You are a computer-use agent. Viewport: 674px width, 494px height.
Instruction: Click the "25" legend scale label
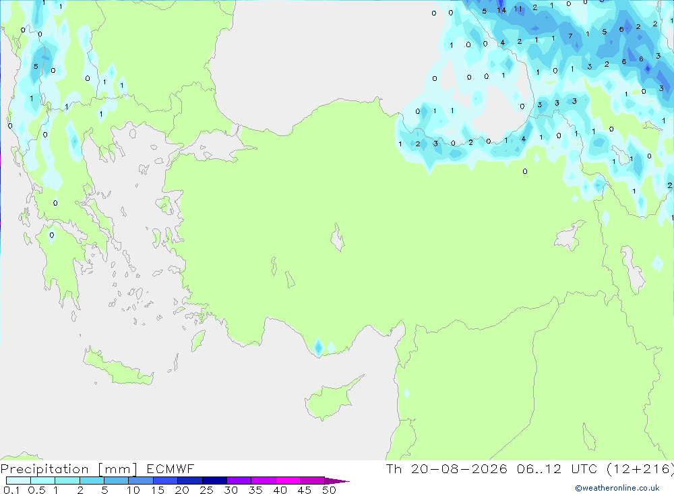(206, 490)
